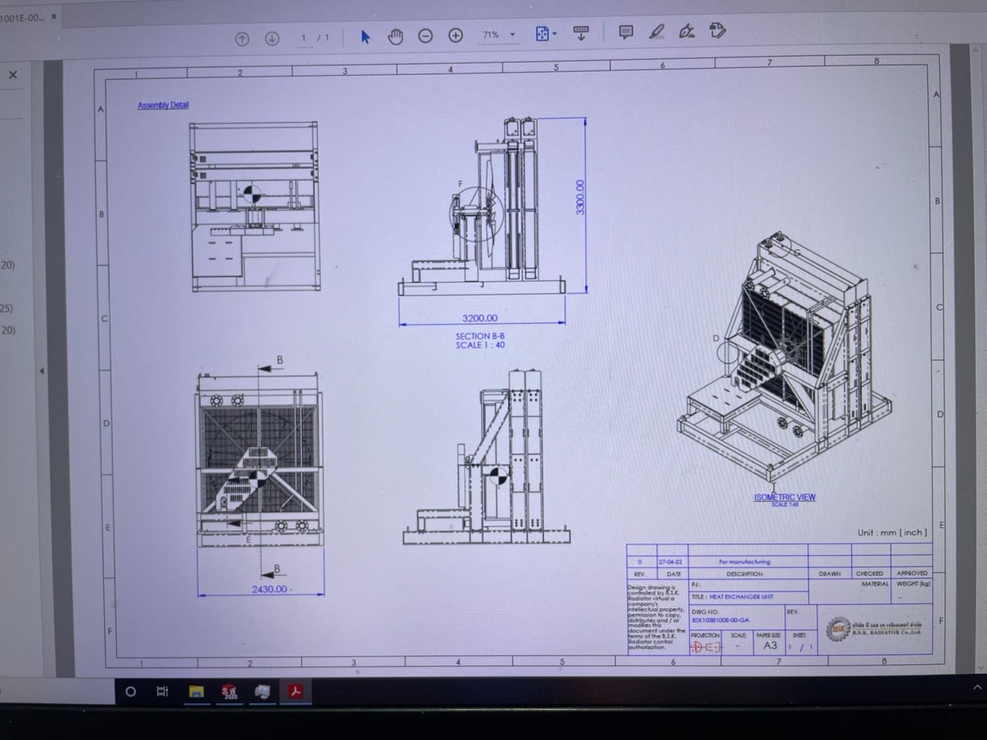Zoom out with the minus button

point(425,35)
